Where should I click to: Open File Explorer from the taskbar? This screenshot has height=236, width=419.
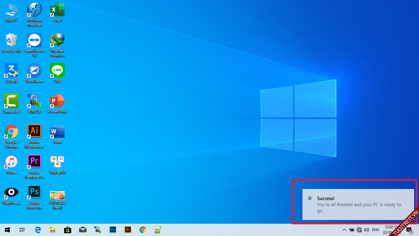pyautogui.click(x=53, y=230)
